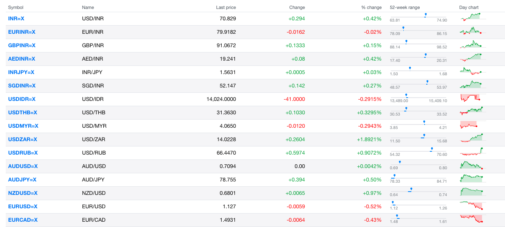Image resolution: width=505 pixels, height=227 pixels.
Task: Open the USDRUB=X ticker link
Action: pyautogui.click(x=23, y=153)
